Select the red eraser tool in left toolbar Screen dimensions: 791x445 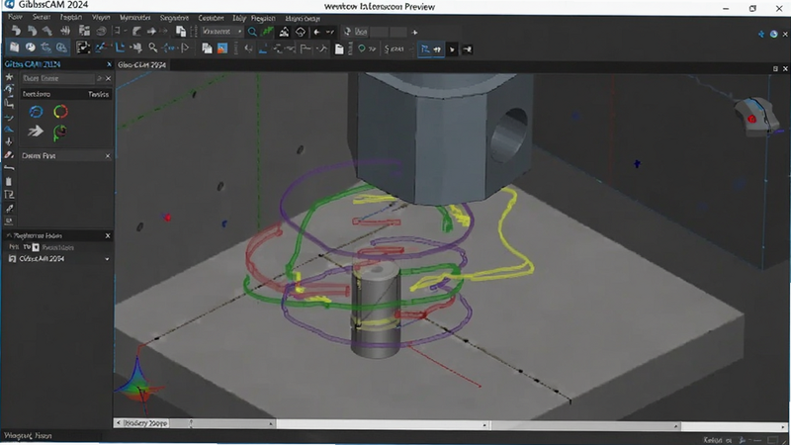pos(9,155)
